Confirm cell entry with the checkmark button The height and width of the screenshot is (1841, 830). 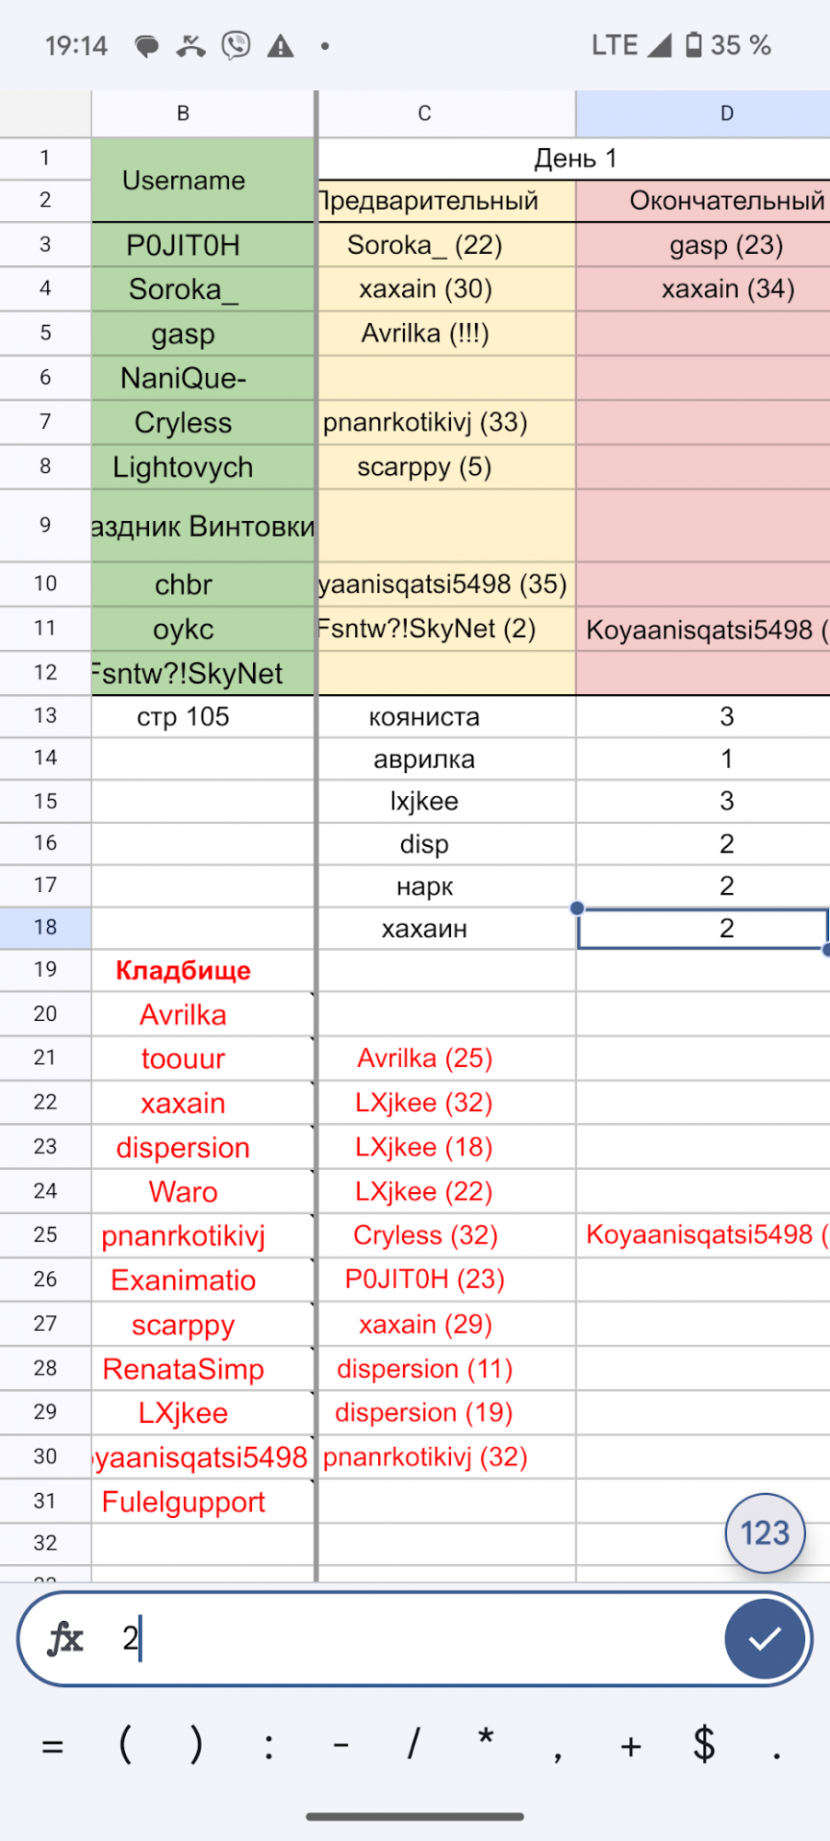[764, 1638]
